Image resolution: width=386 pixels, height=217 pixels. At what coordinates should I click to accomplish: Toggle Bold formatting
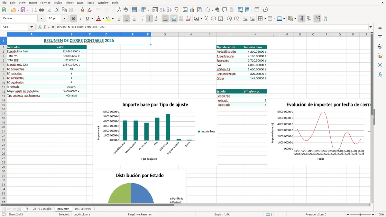pos(74,19)
